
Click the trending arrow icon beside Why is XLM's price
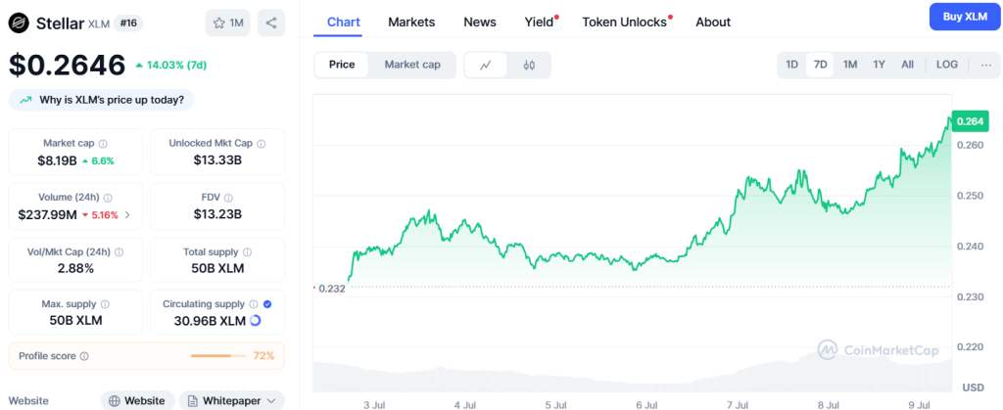(26, 100)
